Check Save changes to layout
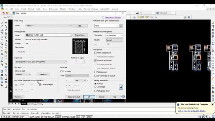Image resolution: width=215 pixels, height=121 pixels. click(x=95, y=76)
